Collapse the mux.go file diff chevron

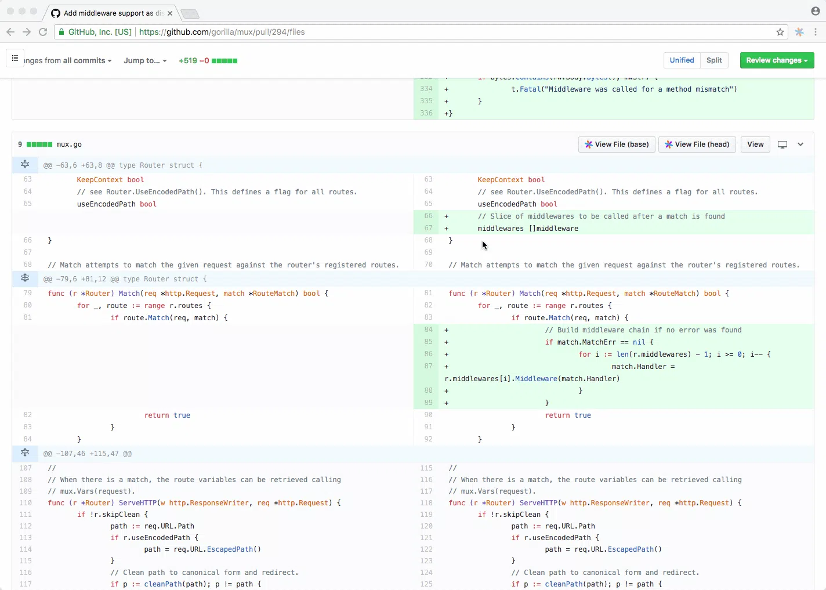tap(800, 144)
